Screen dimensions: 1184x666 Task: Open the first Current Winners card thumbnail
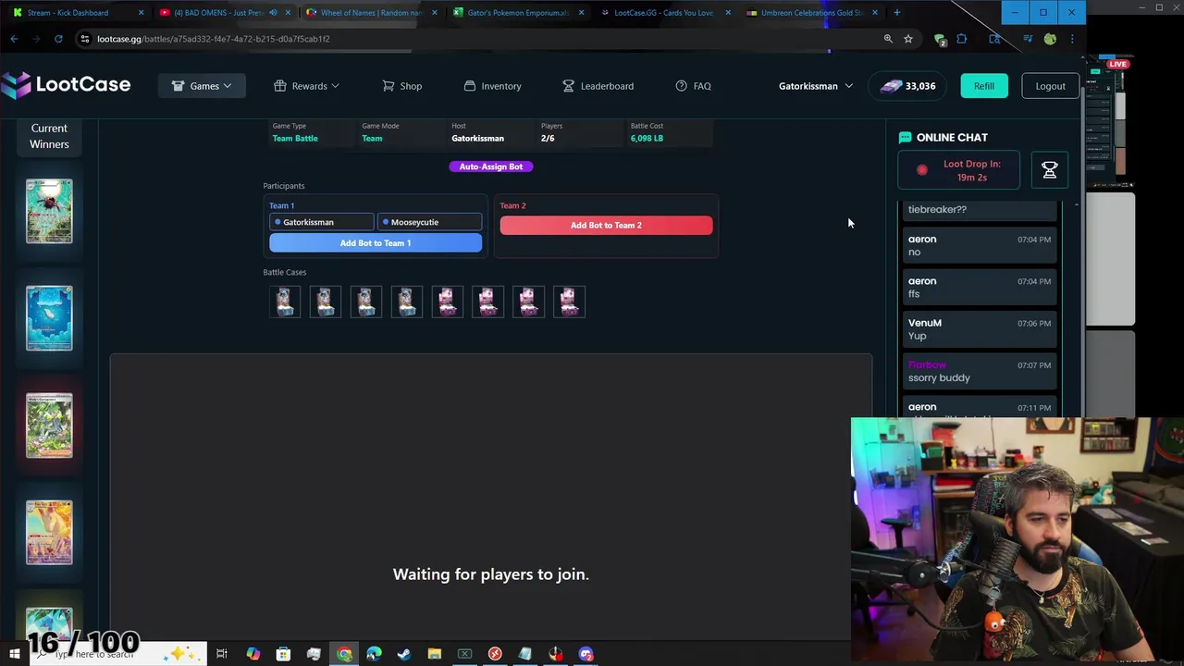(49, 212)
